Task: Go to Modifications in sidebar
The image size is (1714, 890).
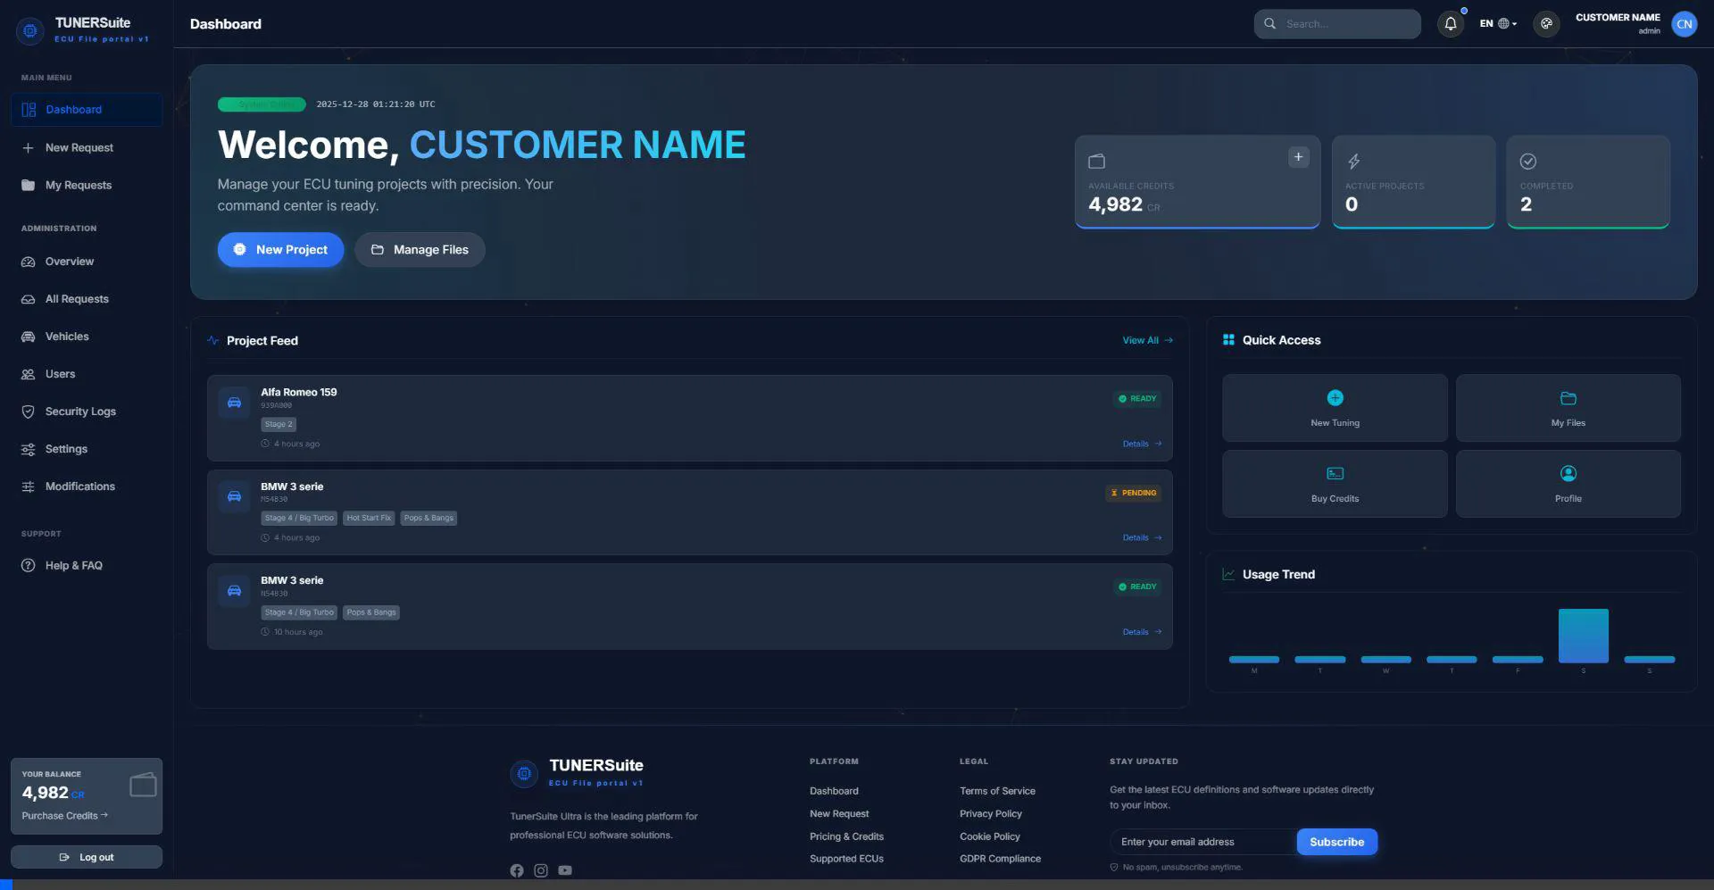Action: coord(80,487)
